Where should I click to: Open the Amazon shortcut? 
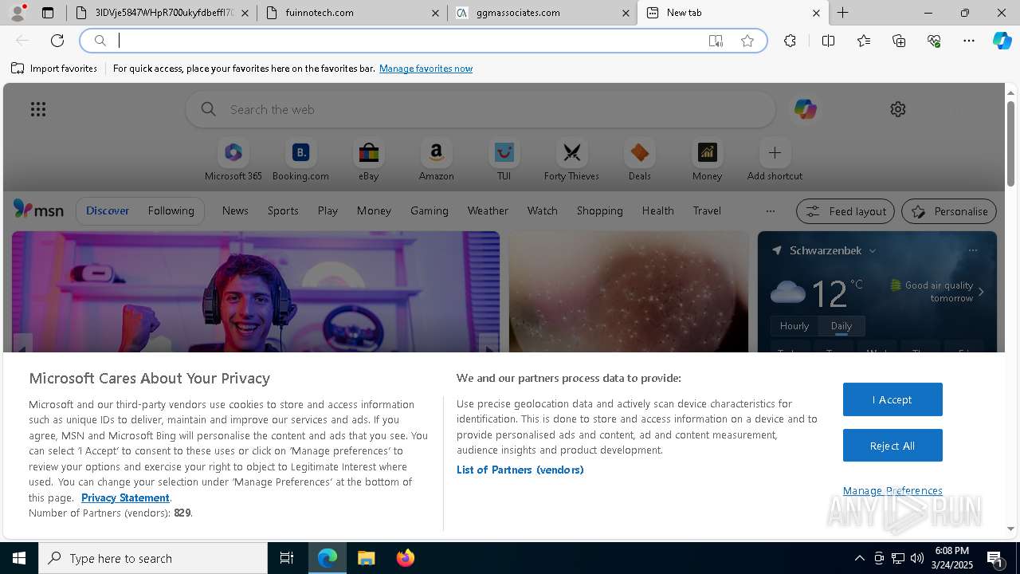tap(436, 160)
